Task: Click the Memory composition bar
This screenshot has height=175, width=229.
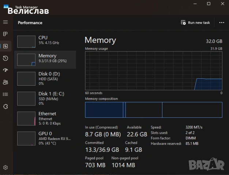Action: pos(154,110)
